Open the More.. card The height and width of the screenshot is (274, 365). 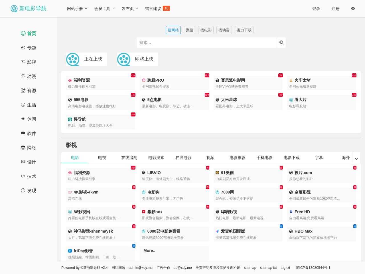(x=174, y=253)
